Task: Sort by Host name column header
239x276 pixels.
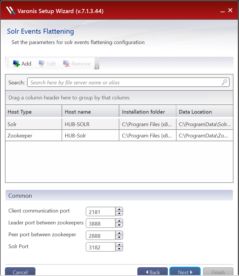Action: [x=90, y=112]
